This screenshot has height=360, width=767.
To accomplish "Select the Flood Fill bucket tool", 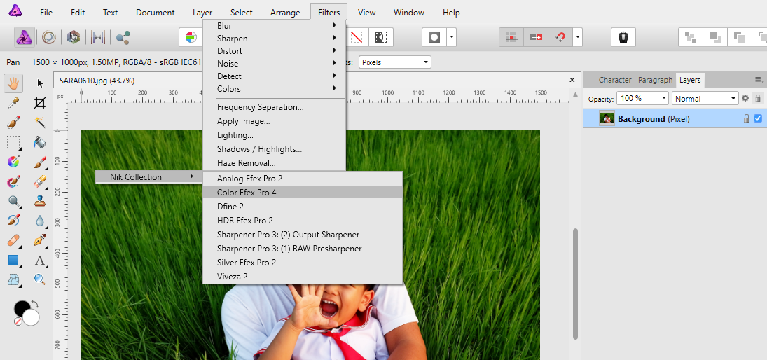I will click(40, 142).
